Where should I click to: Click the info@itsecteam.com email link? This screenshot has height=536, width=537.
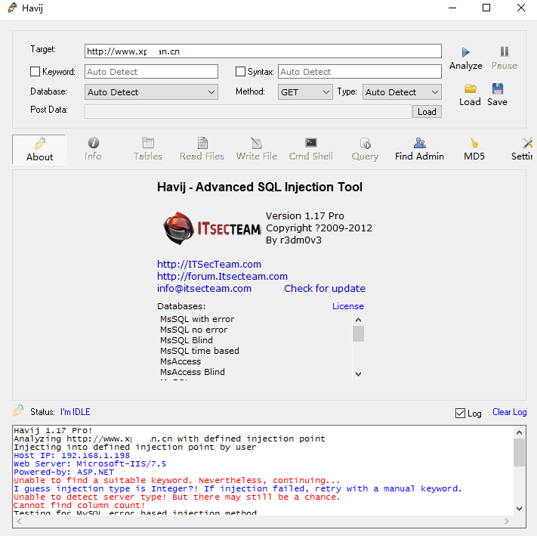tap(204, 288)
